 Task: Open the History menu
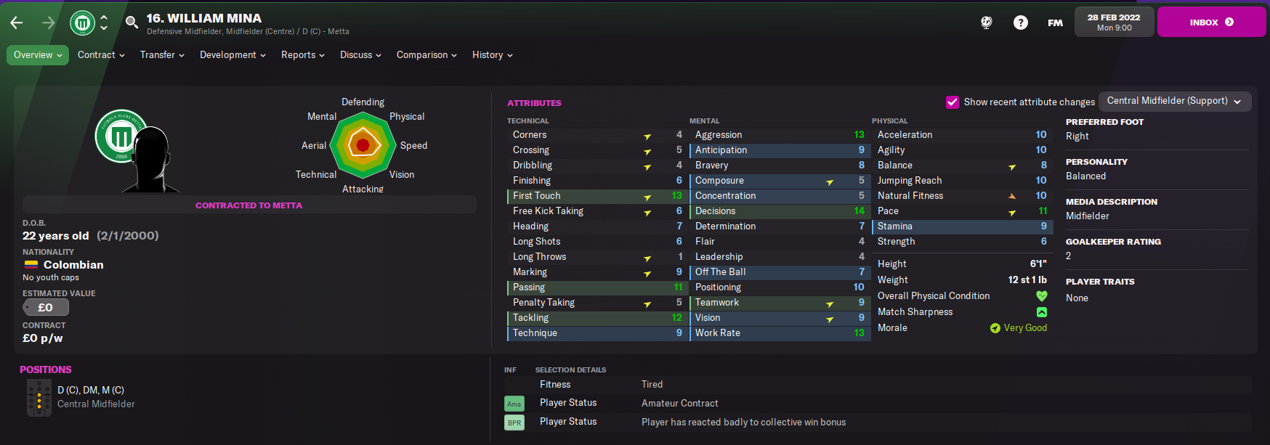point(493,55)
